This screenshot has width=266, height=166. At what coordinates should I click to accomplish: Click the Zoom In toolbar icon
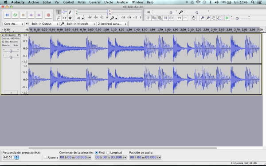[x=202, y=18]
